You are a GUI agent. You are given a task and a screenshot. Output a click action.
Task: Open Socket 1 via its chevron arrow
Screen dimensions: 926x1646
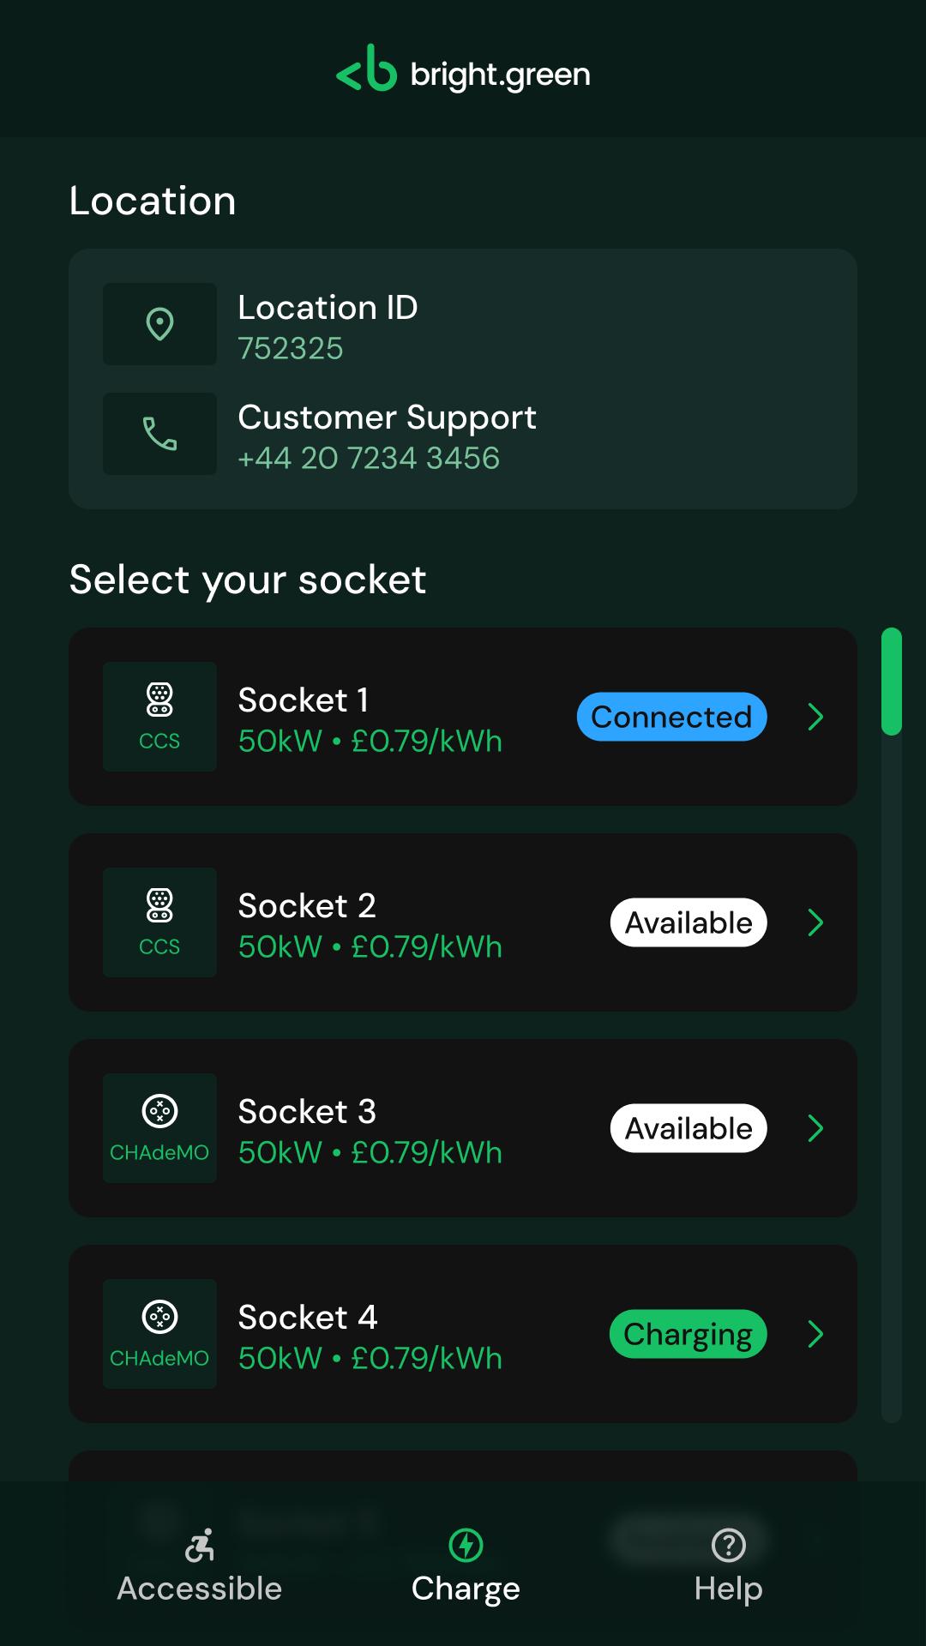(x=815, y=717)
